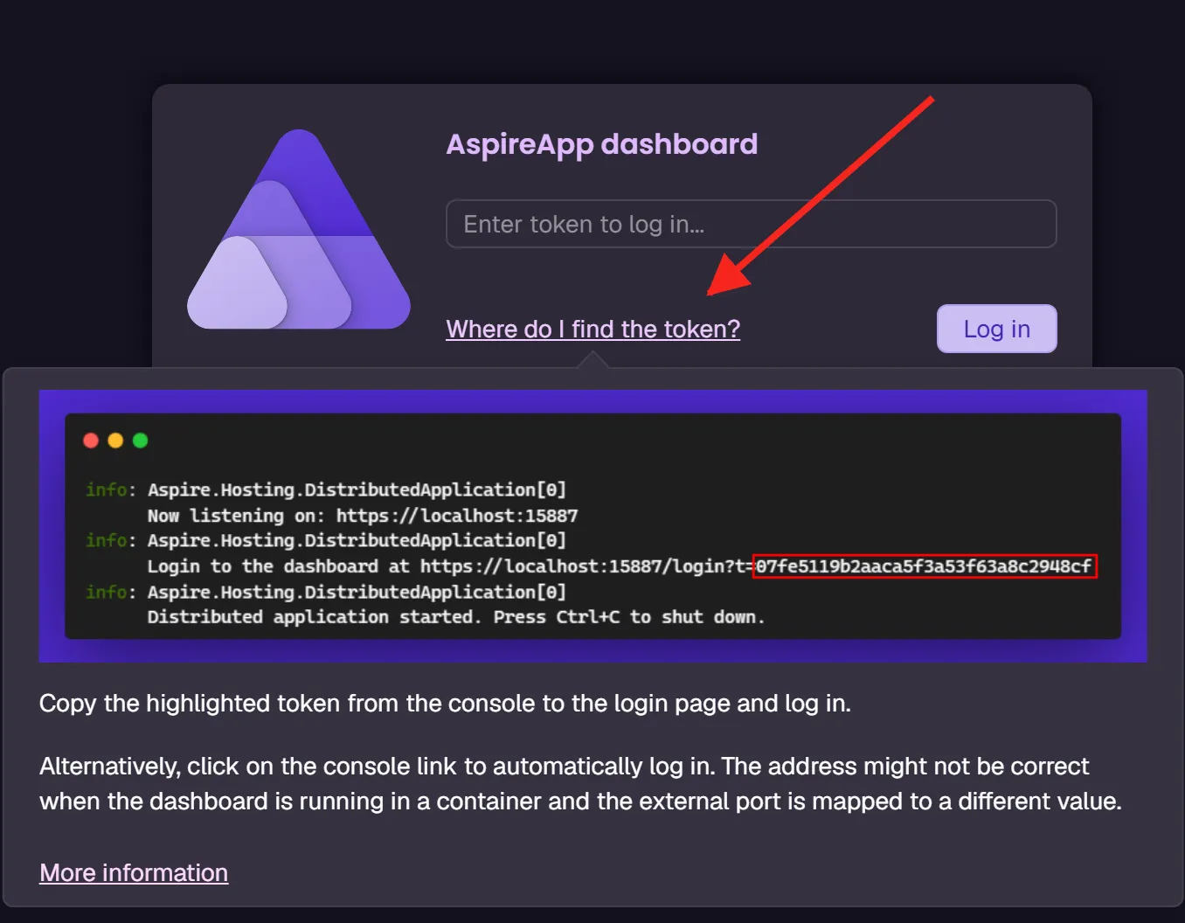Click the highlighted token 07fe5119b2aaca5f3a53f63a8c2948cf
The height and width of the screenshot is (923, 1185).
click(924, 566)
